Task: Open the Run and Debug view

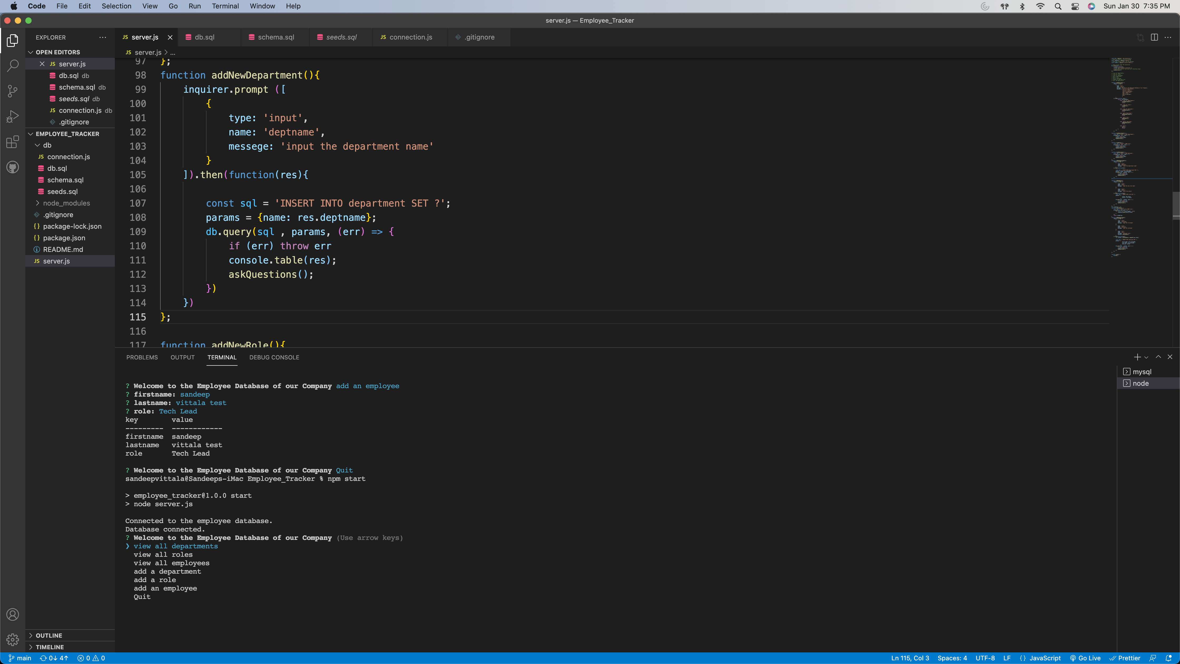Action: 12,116
